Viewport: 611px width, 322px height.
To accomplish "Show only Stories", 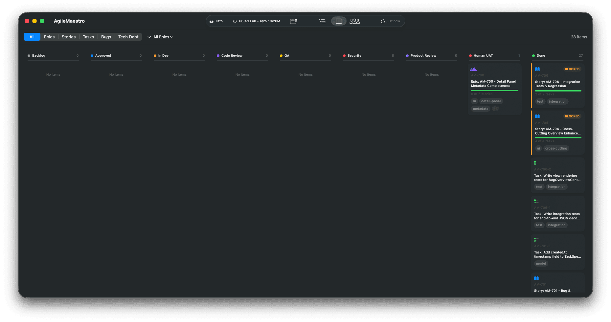I will 69,37.
